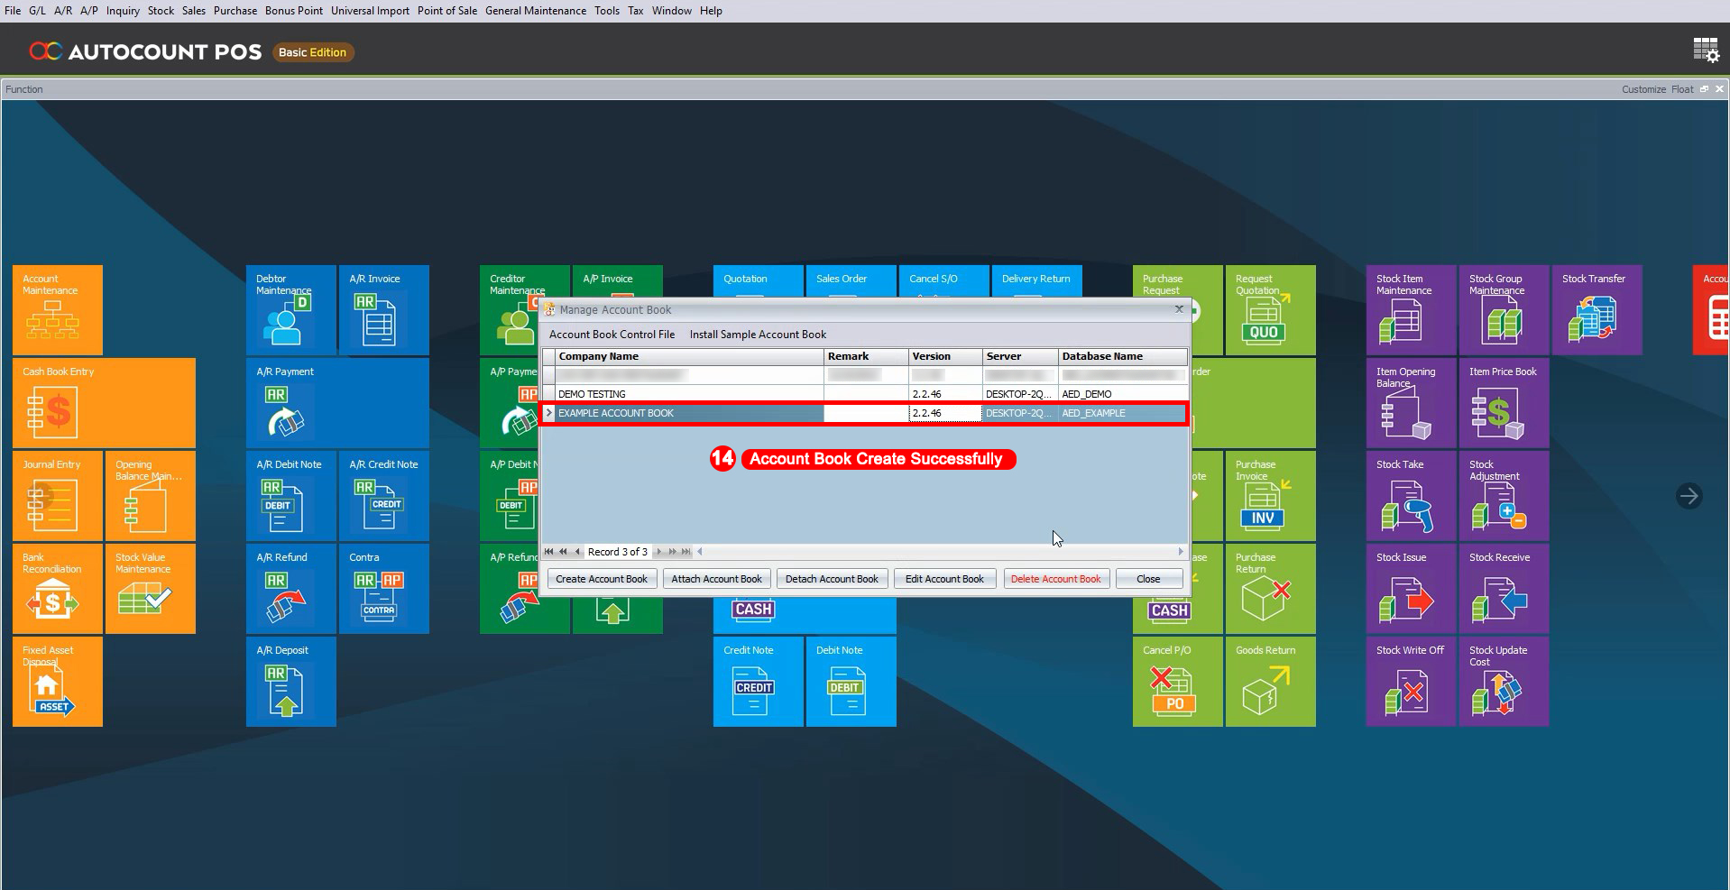Screen dimensions: 1730x890
Task: Open the Stock Group Maintenance tile
Action: coord(1505,309)
